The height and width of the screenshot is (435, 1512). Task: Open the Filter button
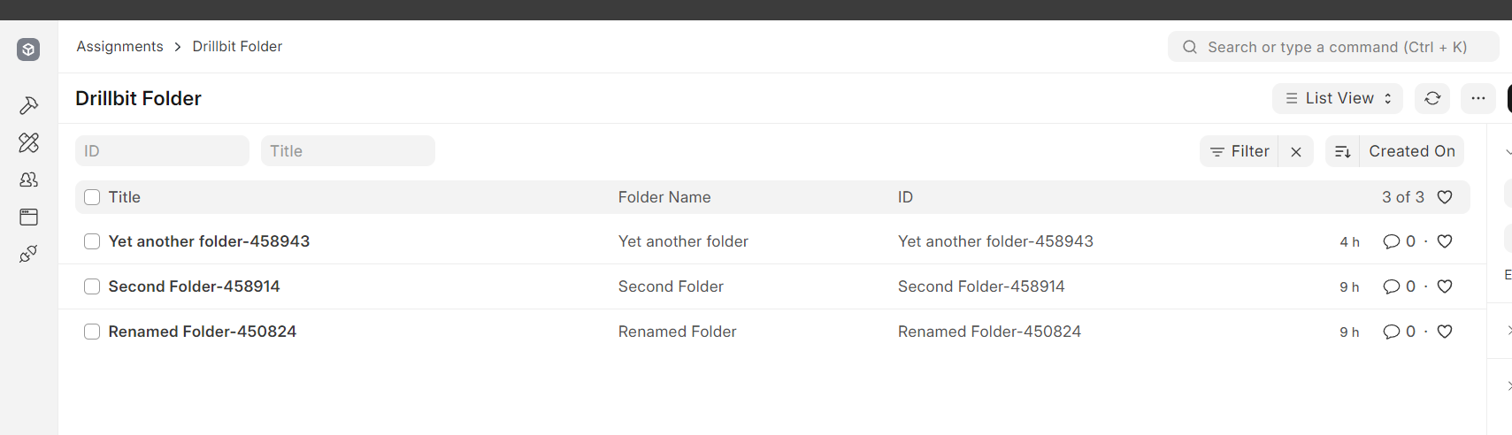click(x=1240, y=151)
